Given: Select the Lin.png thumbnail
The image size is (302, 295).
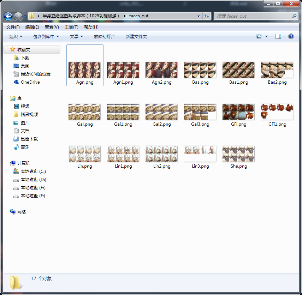Looking at the screenshot, I should pyautogui.click(x=85, y=154).
